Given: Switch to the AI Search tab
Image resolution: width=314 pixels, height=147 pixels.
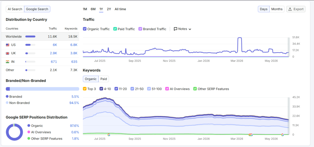Looking at the screenshot, I should 15,9.
